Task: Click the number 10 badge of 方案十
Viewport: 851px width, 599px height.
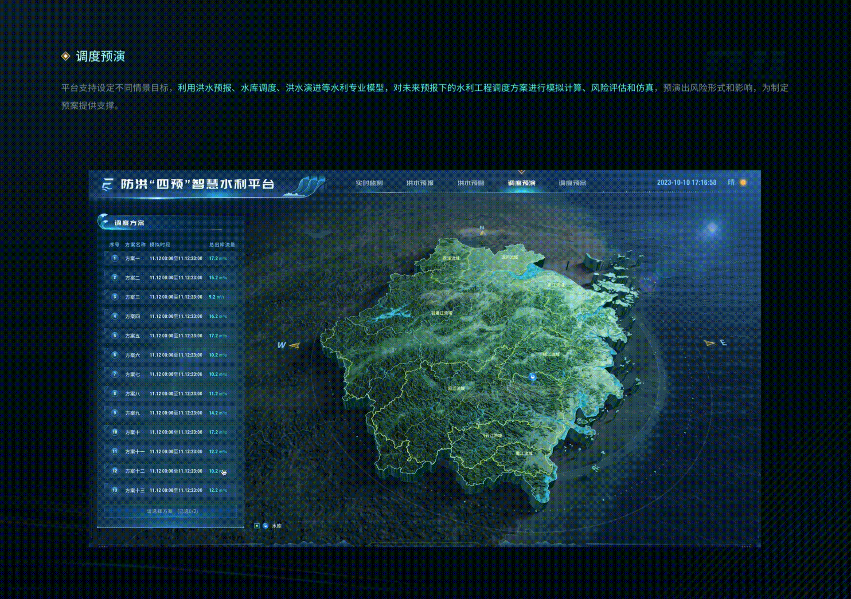Action: tap(115, 432)
